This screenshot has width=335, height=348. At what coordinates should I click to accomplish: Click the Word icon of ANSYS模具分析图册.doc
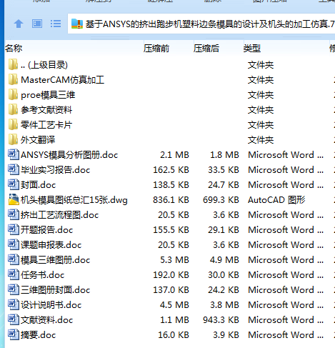14,154
